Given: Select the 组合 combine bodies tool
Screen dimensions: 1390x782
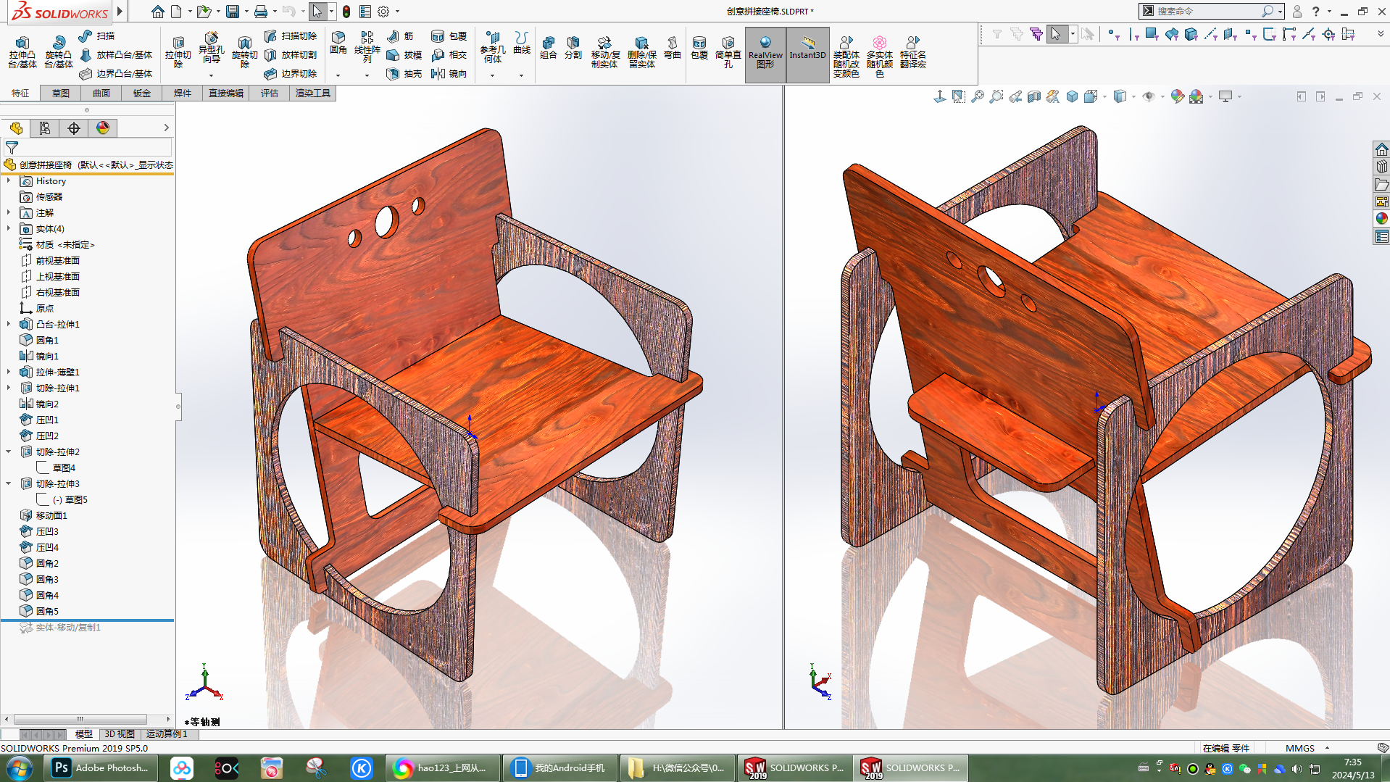Looking at the screenshot, I should point(549,47).
